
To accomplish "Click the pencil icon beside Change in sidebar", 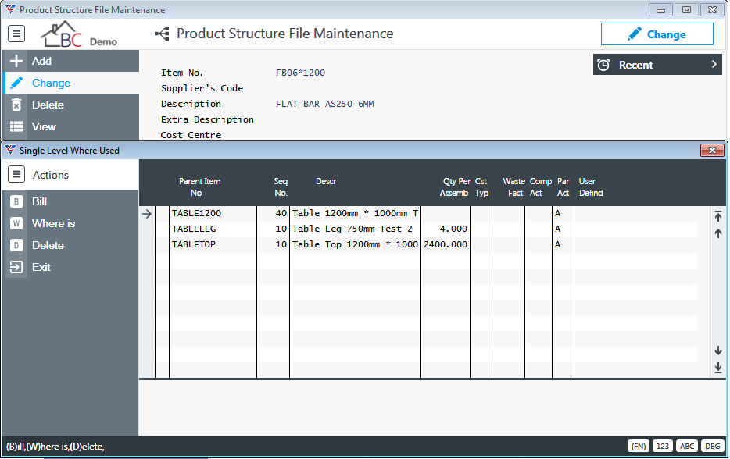I will pos(16,83).
